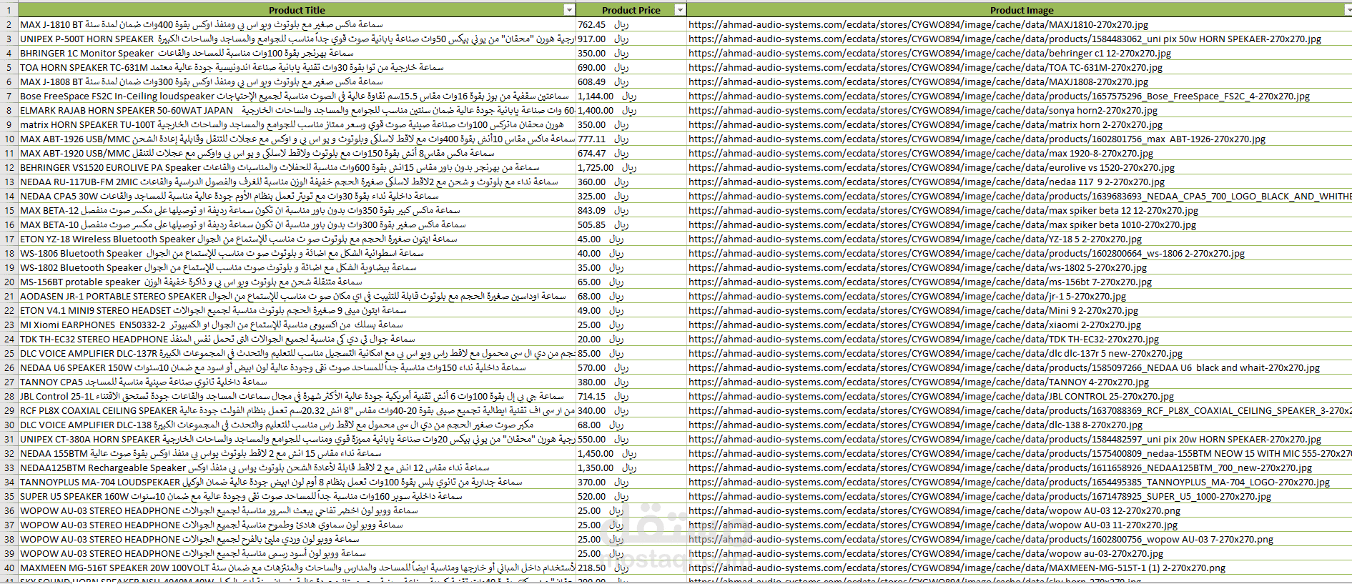
Task: Click the 218.50 price cell
Action: tap(631, 568)
